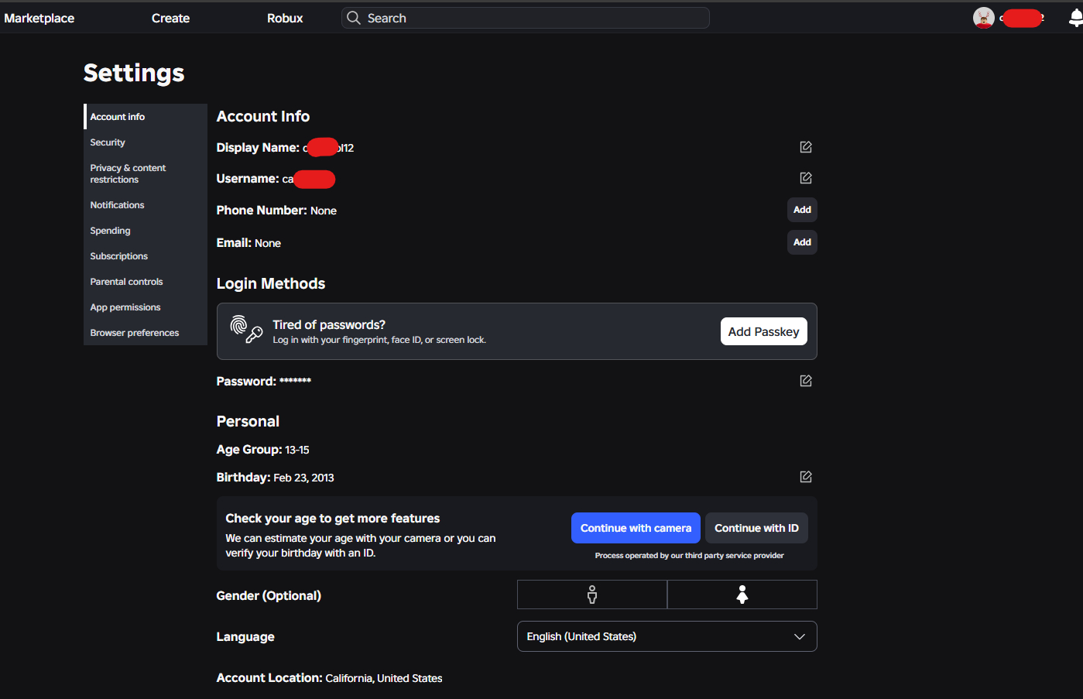
Task: Open Privacy & content restrictions tab
Action: (146, 173)
